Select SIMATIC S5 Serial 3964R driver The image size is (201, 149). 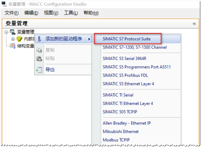(x=124, y=59)
